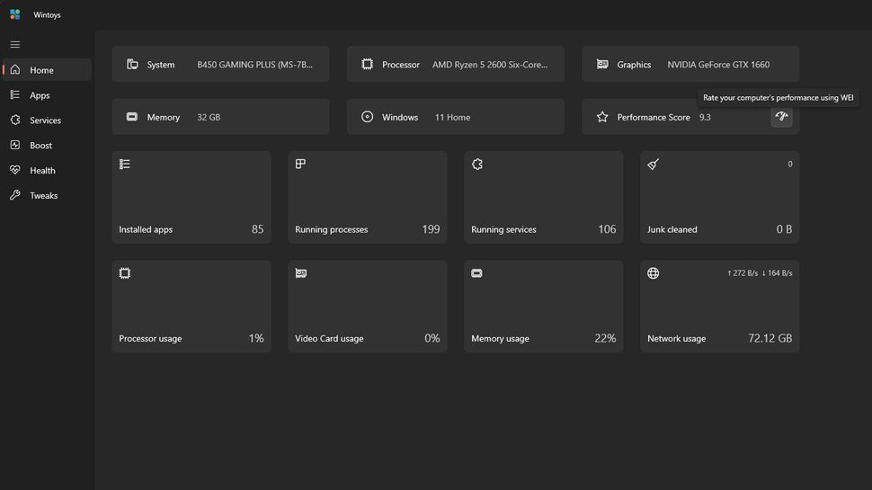
Task: Click the 32 GB memory value
Action: (x=209, y=118)
